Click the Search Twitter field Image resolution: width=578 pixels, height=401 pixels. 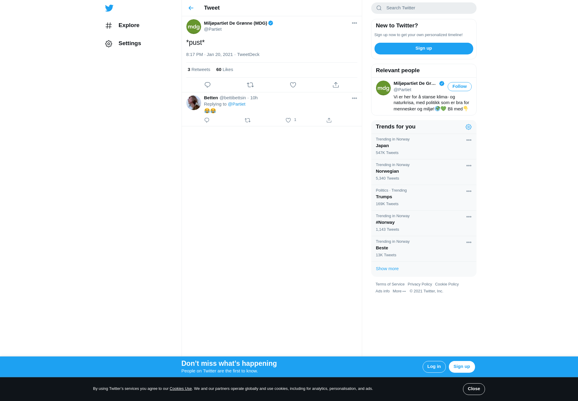point(424,8)
